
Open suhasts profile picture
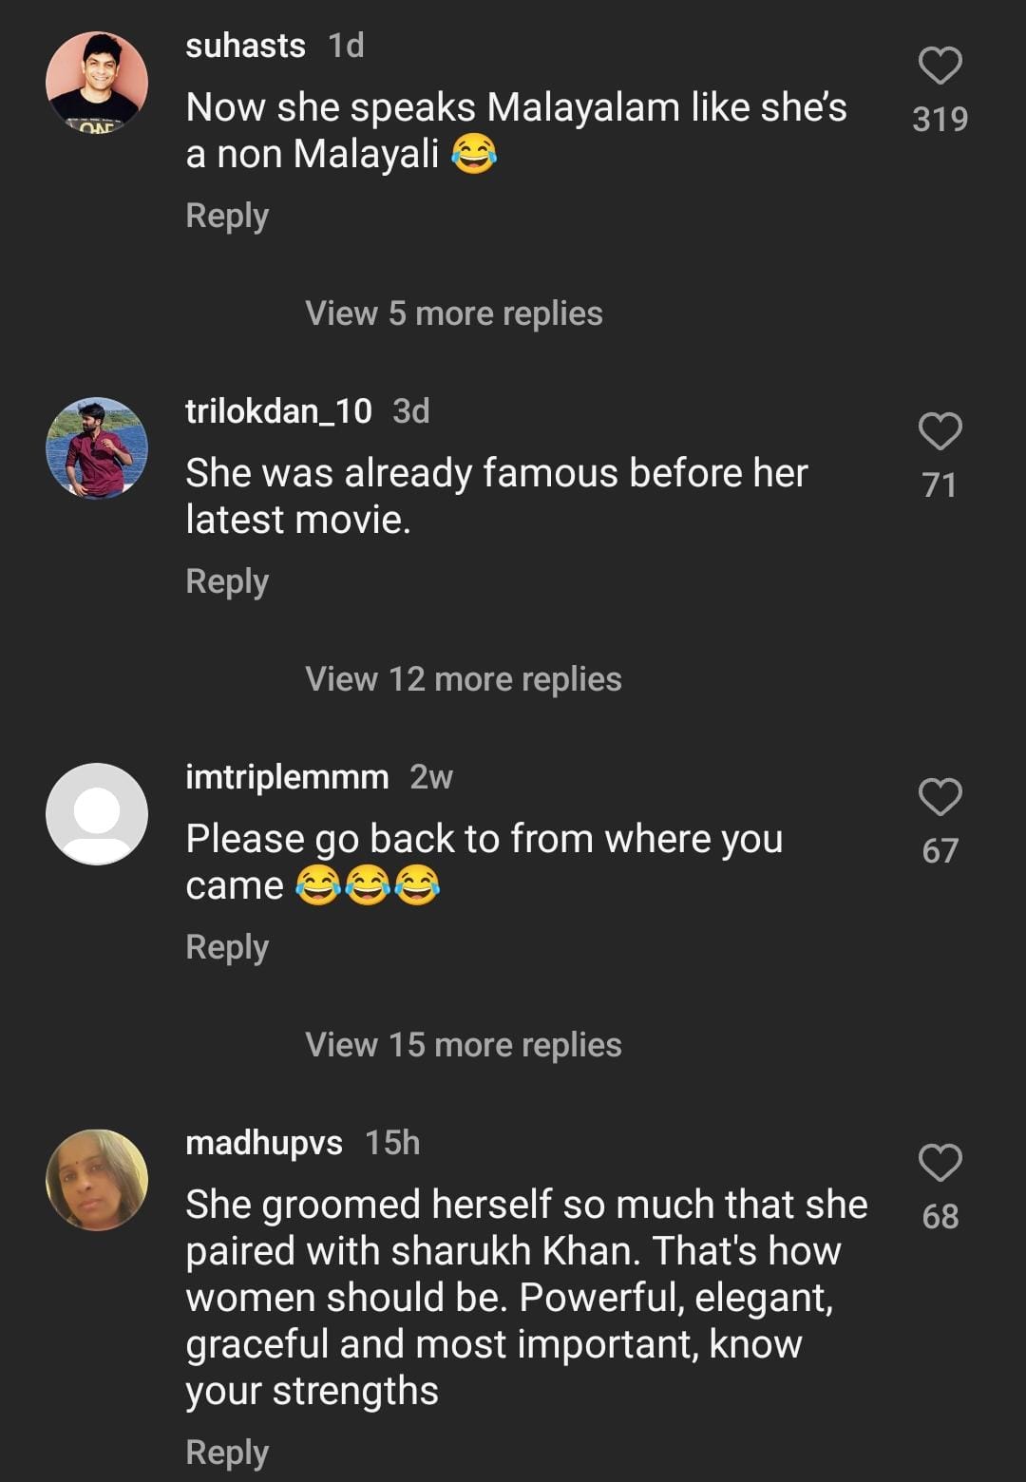pyautogui.click(x=97, y=82)
